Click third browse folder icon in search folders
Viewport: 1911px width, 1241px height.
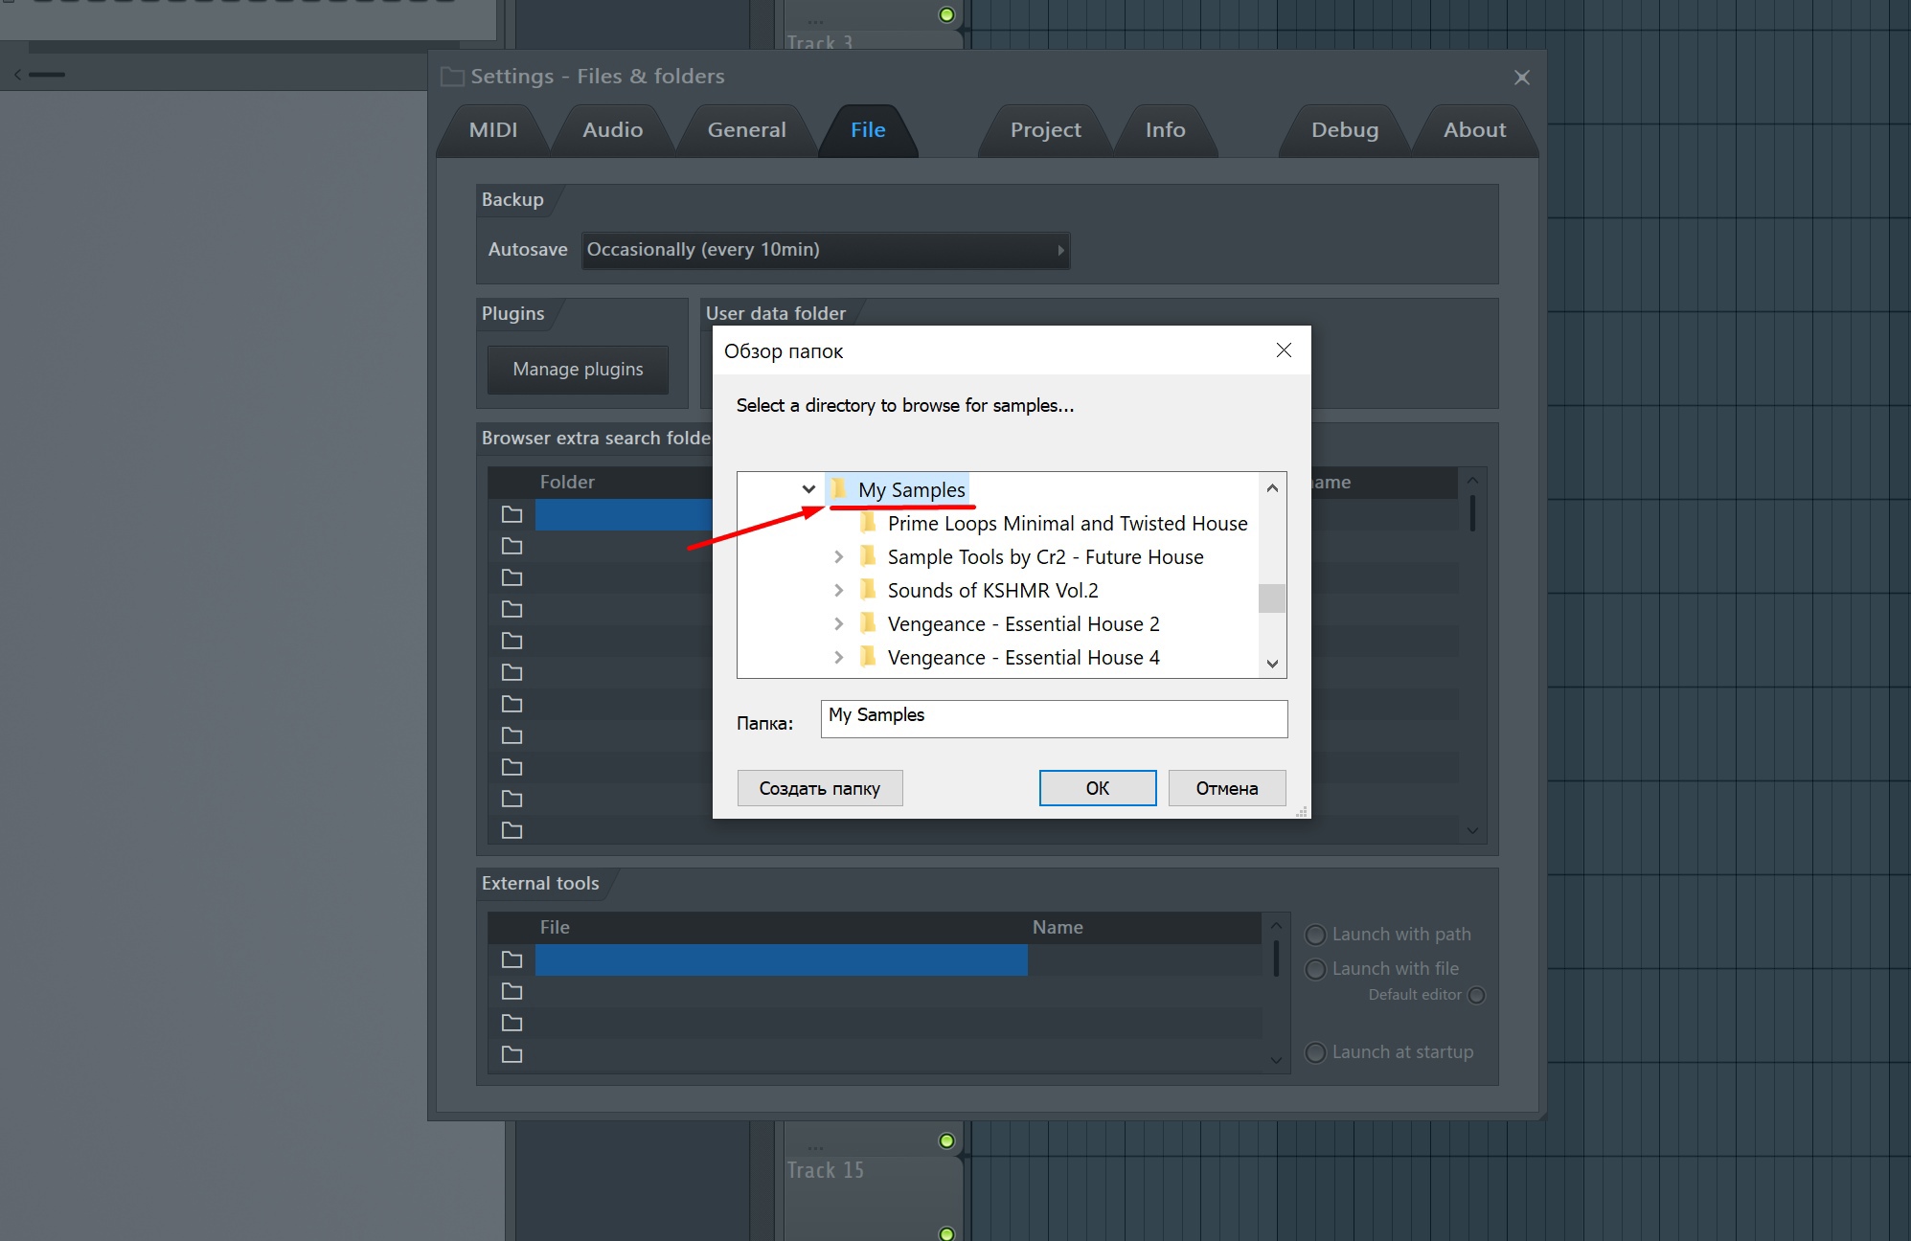512,577
